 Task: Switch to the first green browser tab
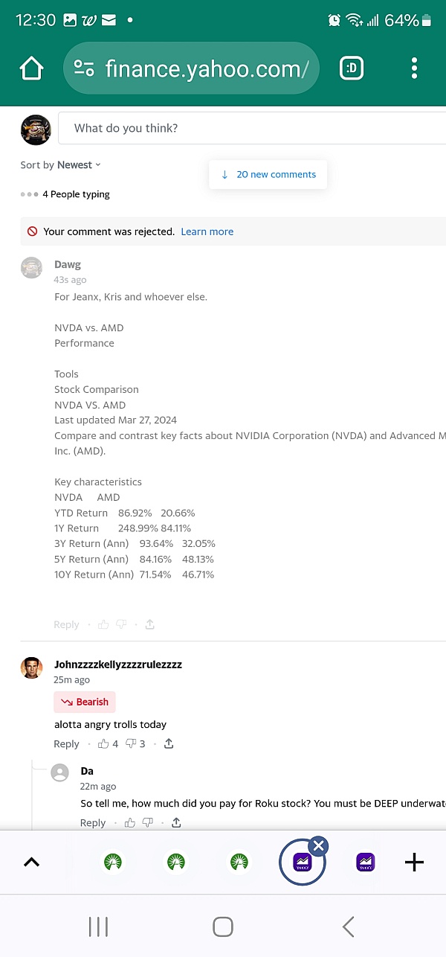click(x=113, y=862)
